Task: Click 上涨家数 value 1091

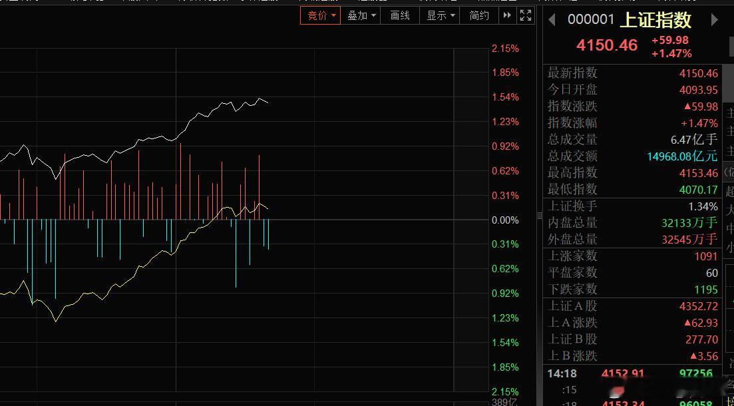Action: tap(706, 256)
